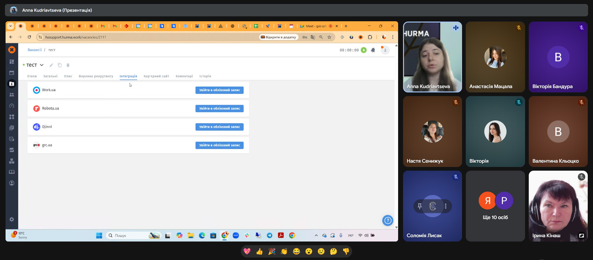
Task: Open notifications bell in Hurma header
Action: [x=373, y=50]
